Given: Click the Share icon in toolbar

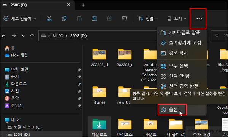Looking at the screenshot, I should [109, 19].
